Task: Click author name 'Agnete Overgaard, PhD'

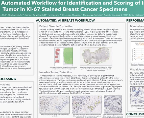Action: [116, 15]
